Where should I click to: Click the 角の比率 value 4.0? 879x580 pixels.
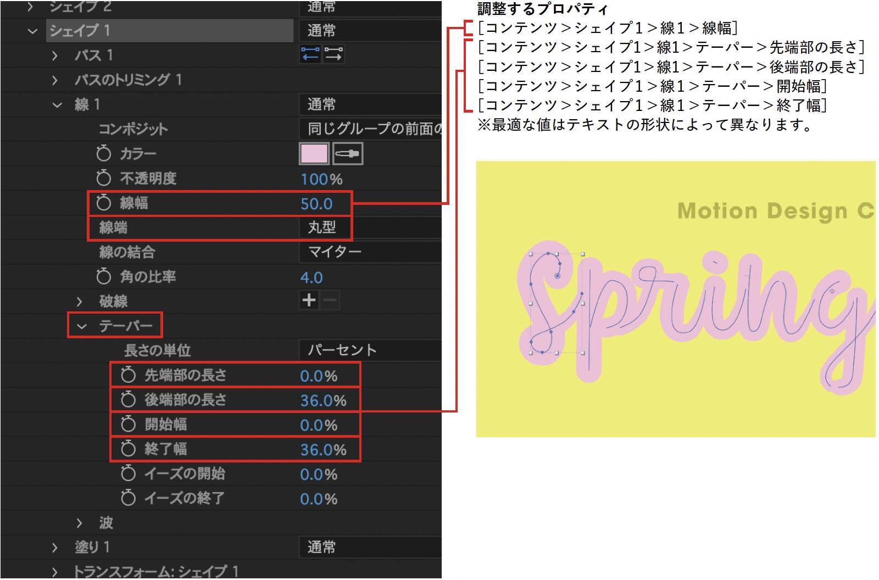[311, 277]
